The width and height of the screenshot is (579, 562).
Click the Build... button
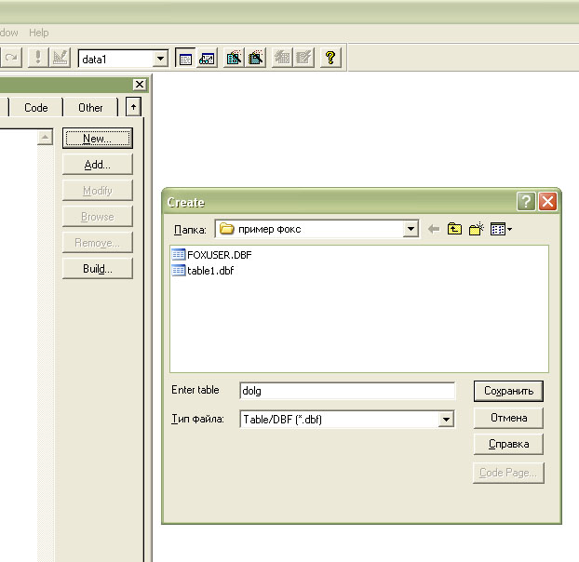pos(98,268)
